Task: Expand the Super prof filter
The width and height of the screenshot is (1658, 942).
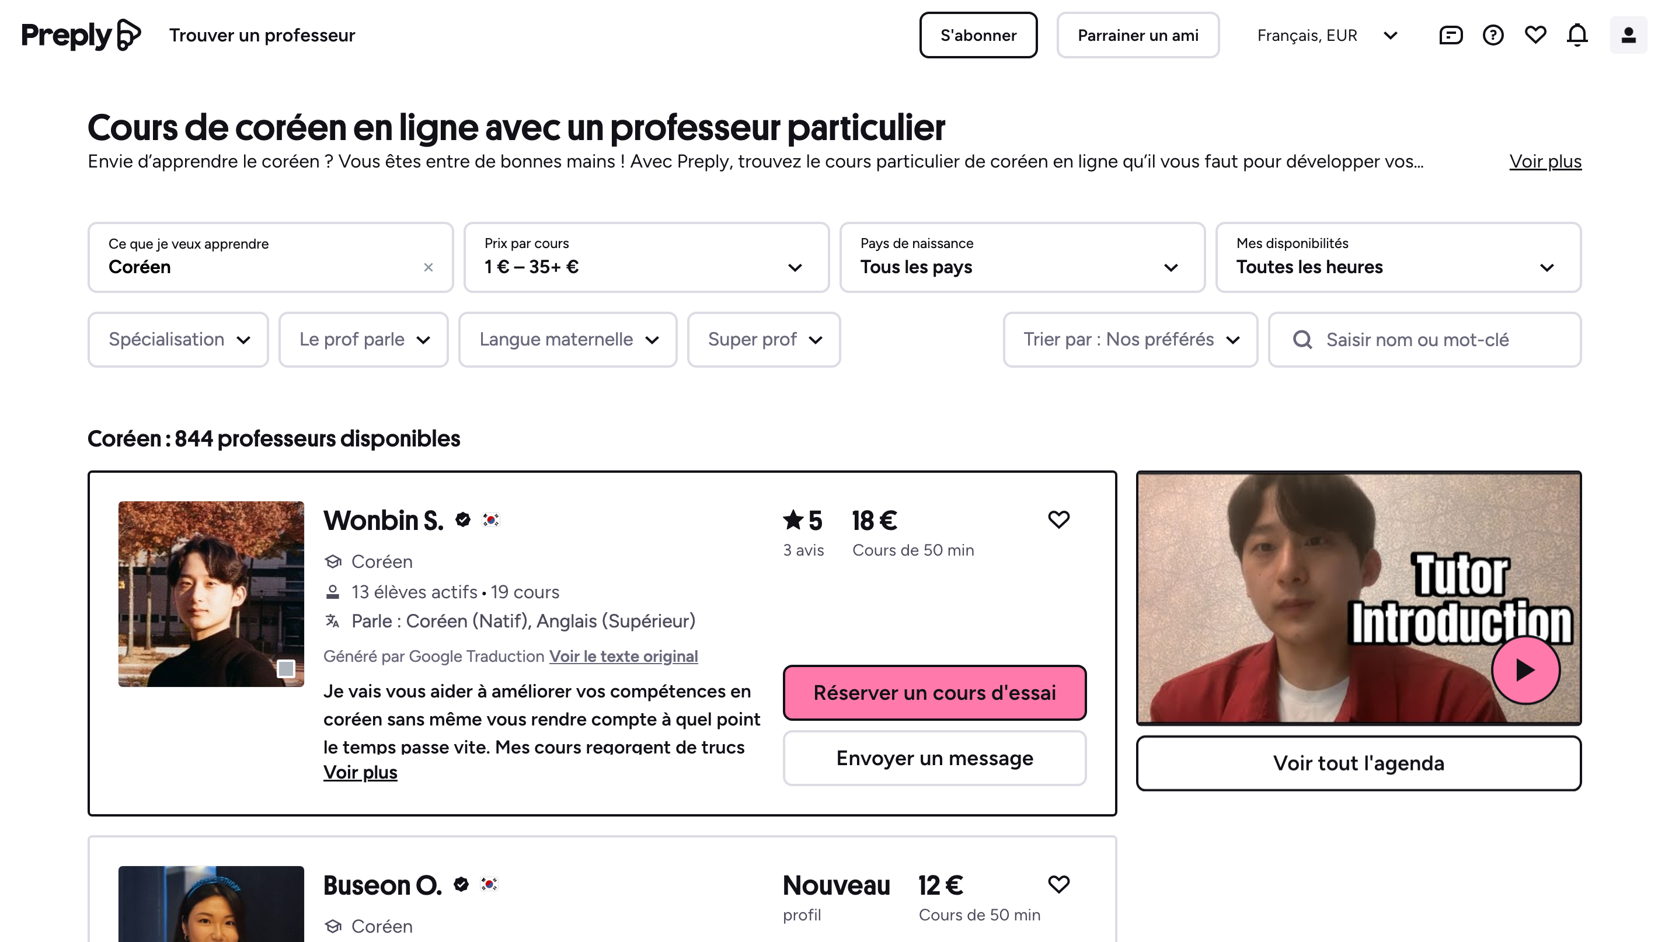Action: (764, 340)
